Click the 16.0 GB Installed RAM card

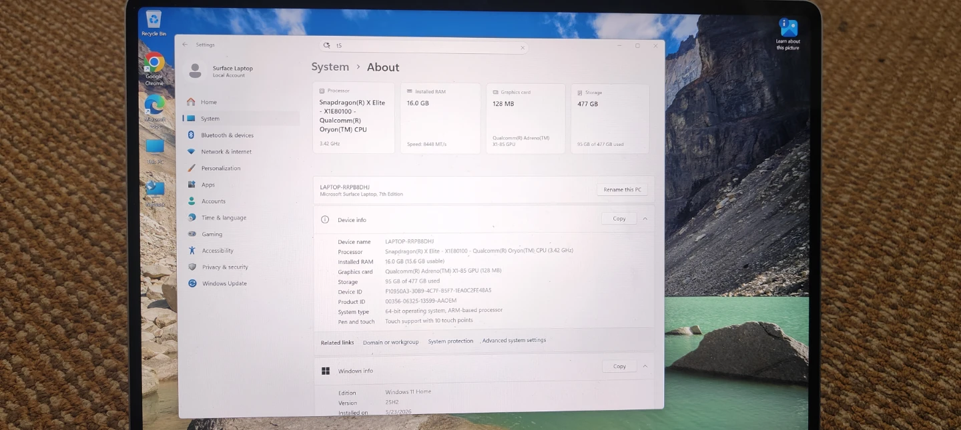440,119
